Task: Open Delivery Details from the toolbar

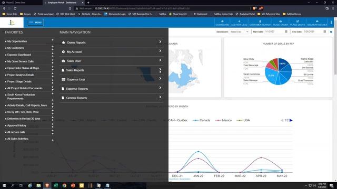Action: point(317,23)
